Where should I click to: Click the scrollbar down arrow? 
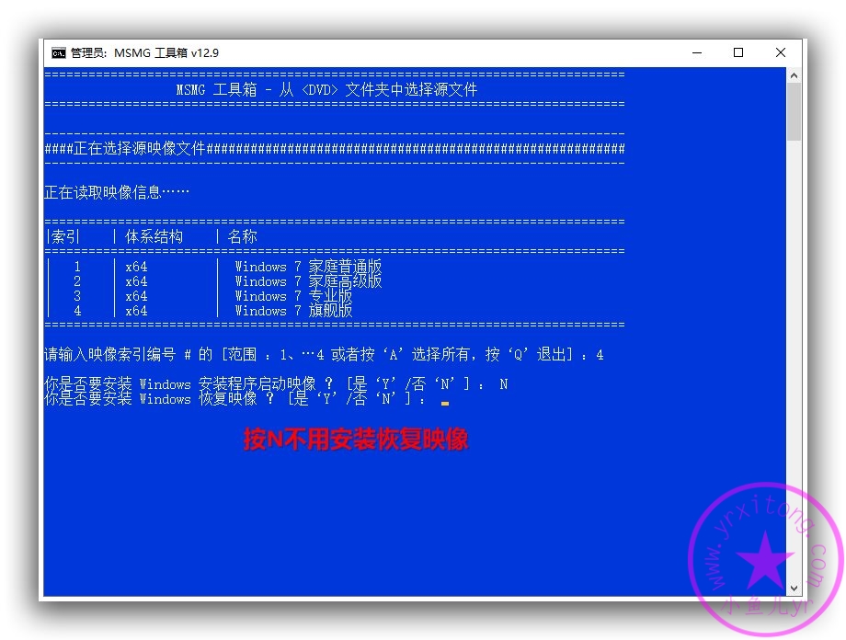click(794, 589)
